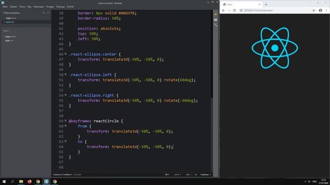Open style.css in the project tree
330x185 pixels.
click(9, 41)
